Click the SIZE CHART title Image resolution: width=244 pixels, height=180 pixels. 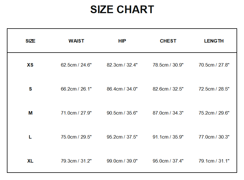(122, 9)
